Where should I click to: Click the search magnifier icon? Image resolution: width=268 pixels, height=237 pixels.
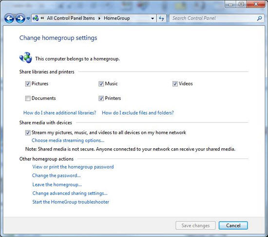pyautogui.click(x=259, y=18)
